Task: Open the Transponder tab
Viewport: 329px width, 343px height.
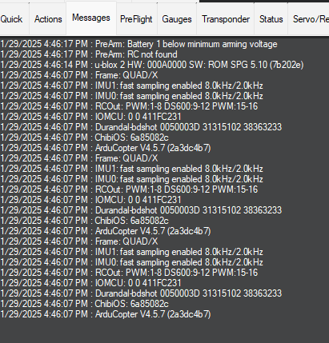Action: pyautogui.click(x=226, y=19)
